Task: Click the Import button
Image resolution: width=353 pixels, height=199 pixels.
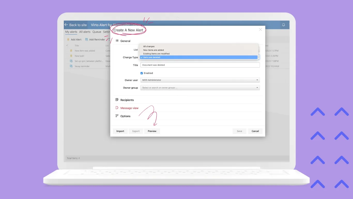Action: pos(120,131)
